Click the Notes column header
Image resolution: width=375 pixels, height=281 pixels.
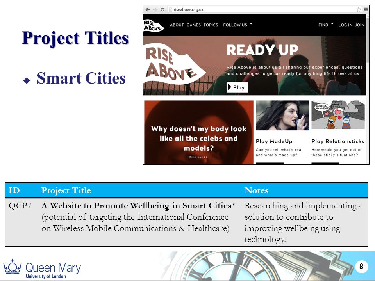coord(256,190)
